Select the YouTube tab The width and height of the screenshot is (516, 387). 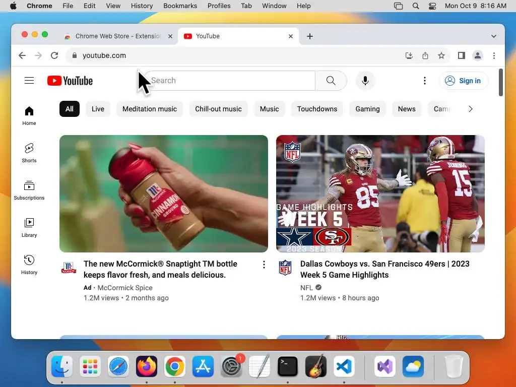point(238,36)
